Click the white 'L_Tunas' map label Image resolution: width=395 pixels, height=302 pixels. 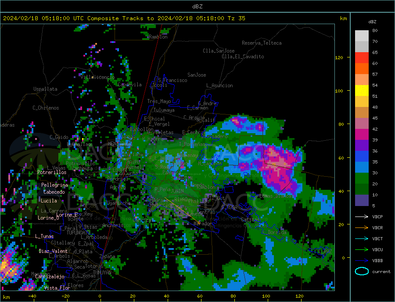click(44, 236)
